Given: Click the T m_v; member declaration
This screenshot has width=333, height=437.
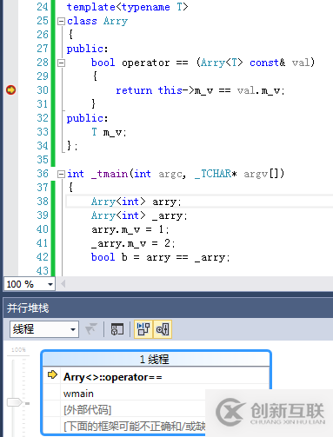Looking at the screenshot, I should 109,132.
